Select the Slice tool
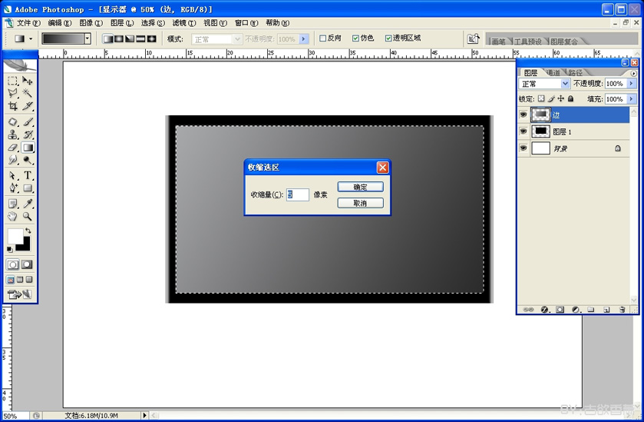This screenshot has width=644, height=422. 28,106
